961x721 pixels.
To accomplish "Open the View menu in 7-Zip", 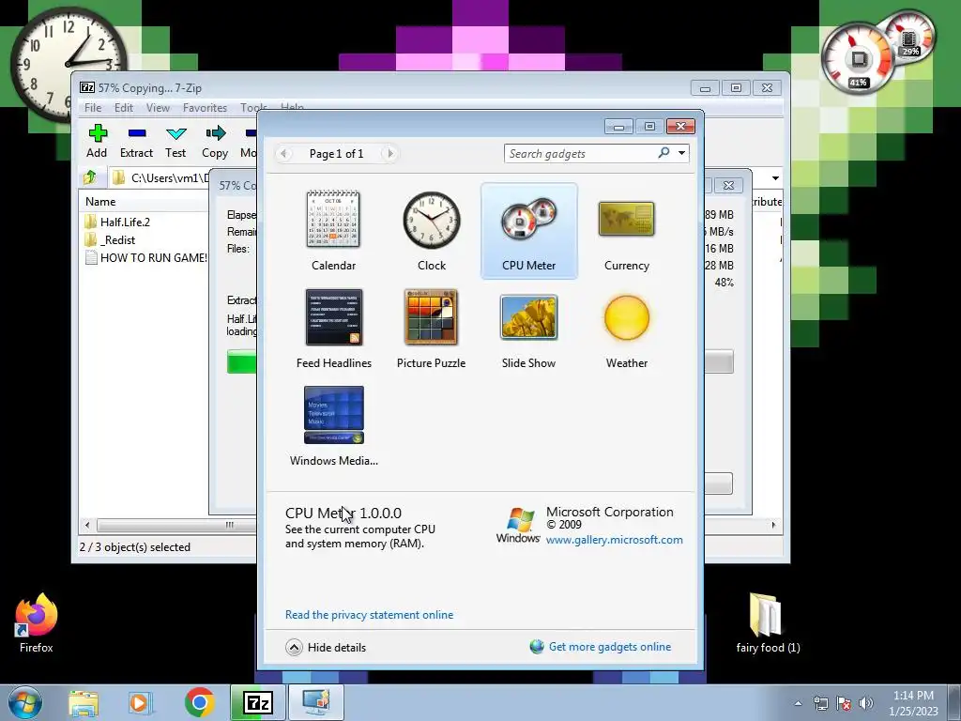I will click(x=158, y=107).
